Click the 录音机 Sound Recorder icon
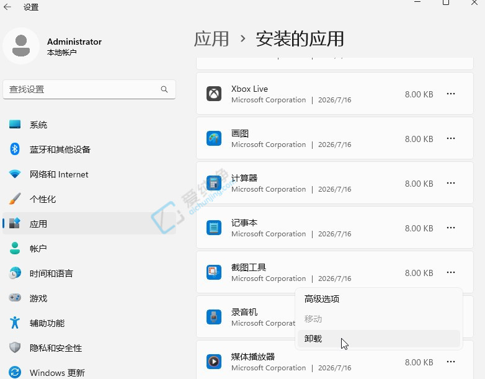Image resolution: width=485 pixels, height=379 pixels. click(x=214, y=317)
